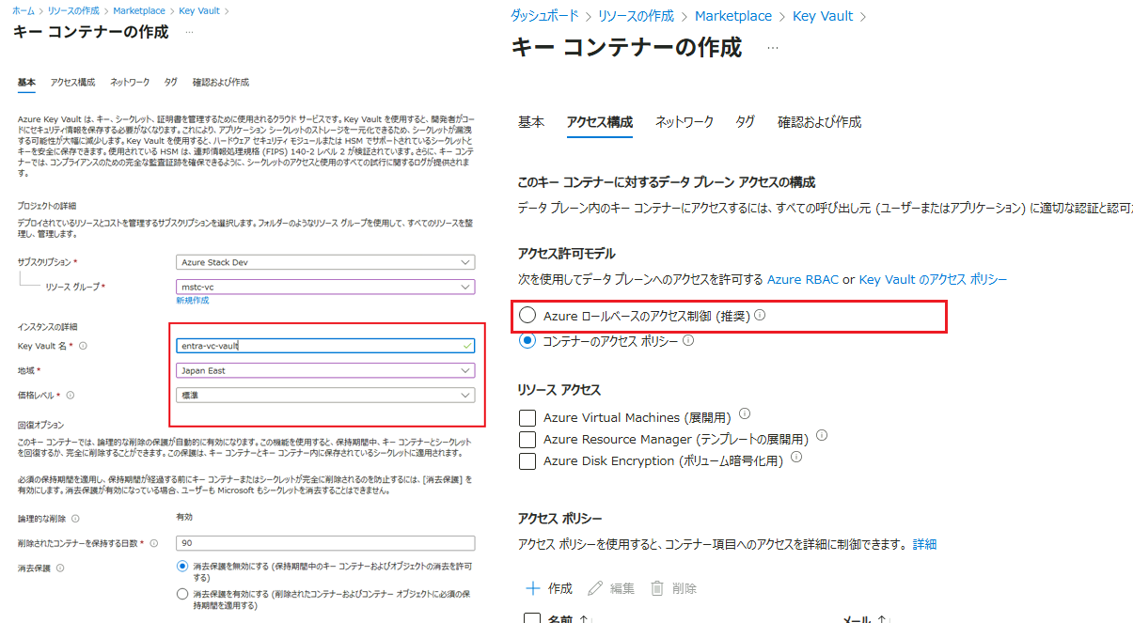Click the info icon beside Azure RBAC option

(x=760, y=316)
